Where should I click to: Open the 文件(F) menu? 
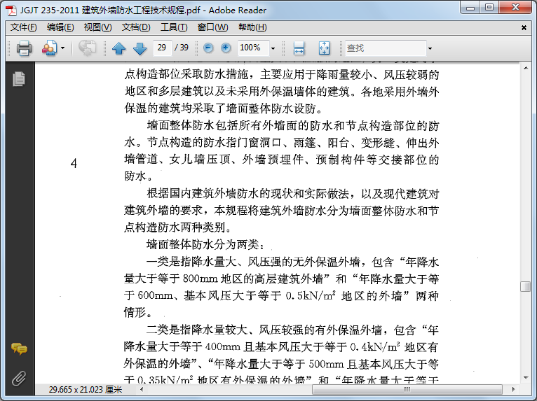point(23,27)
